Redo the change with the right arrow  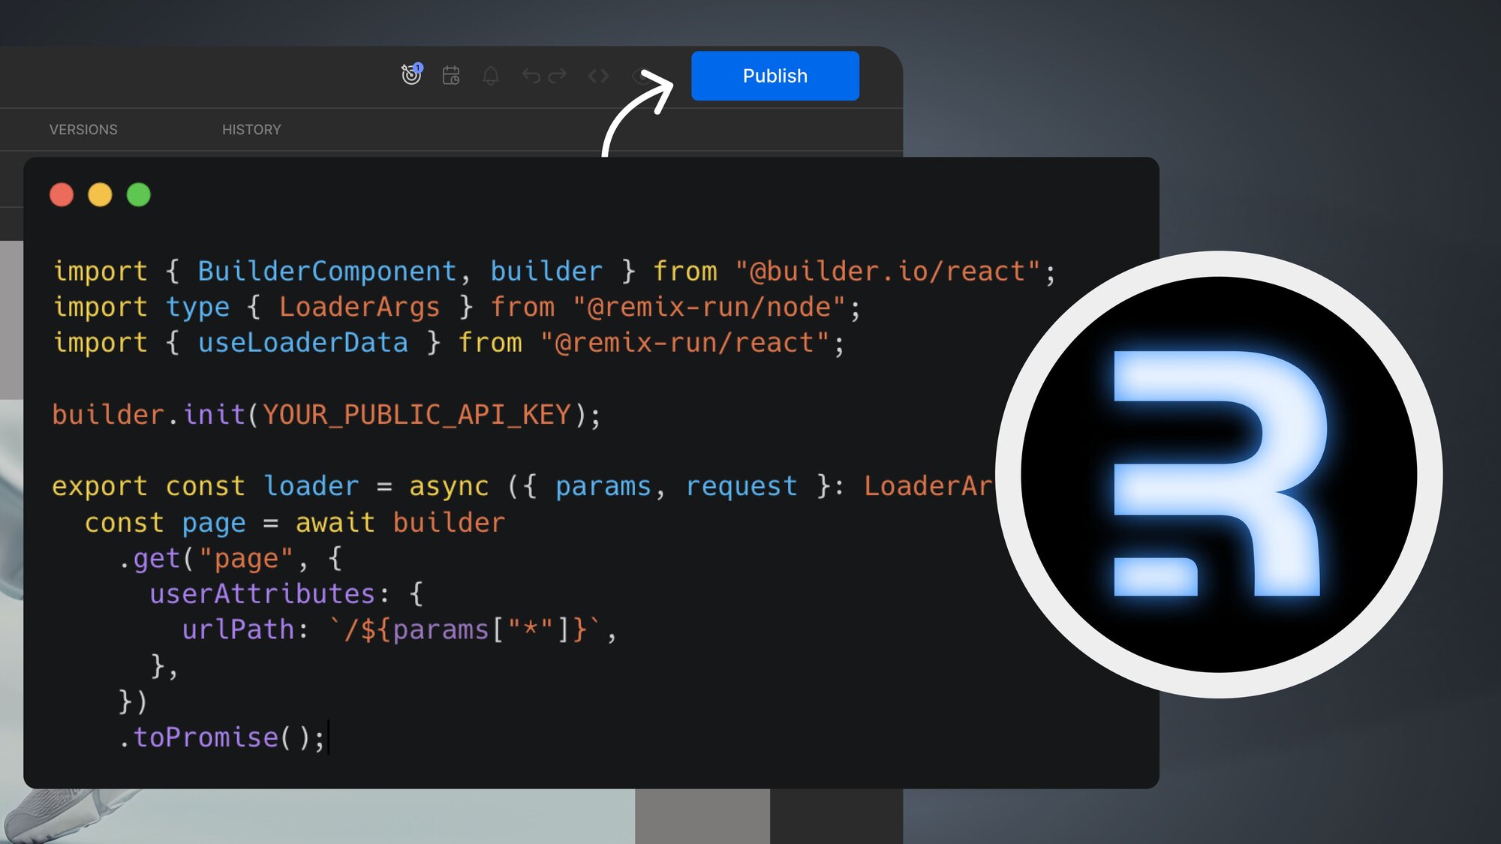557,76
